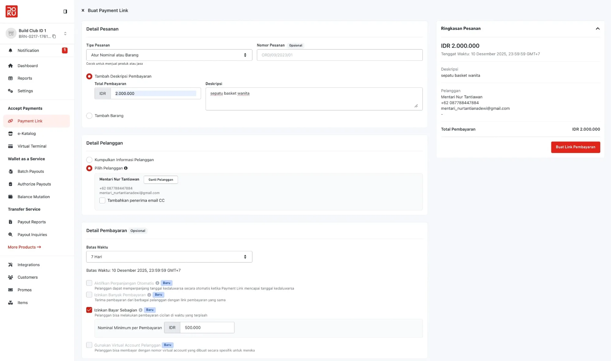Screen dimensions: 611x361
Task: Click the e-Katalog store icon
Action: click(10, 133)
